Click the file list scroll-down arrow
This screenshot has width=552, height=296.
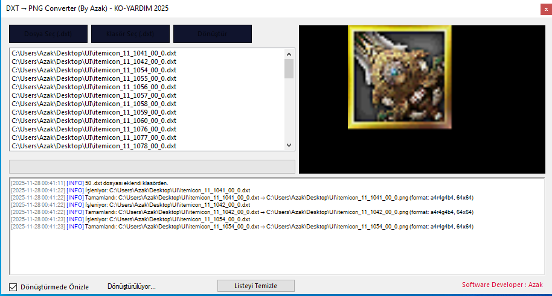[289, 145]
